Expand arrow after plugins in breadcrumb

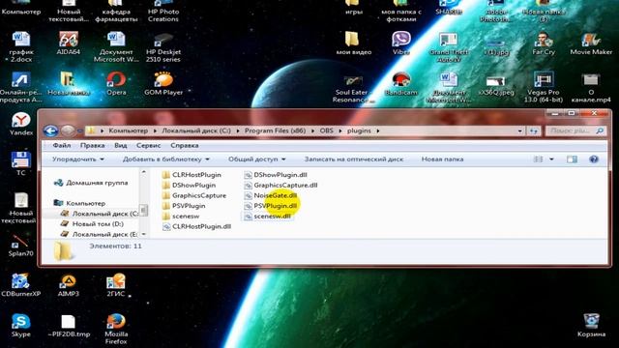point(378,130)
